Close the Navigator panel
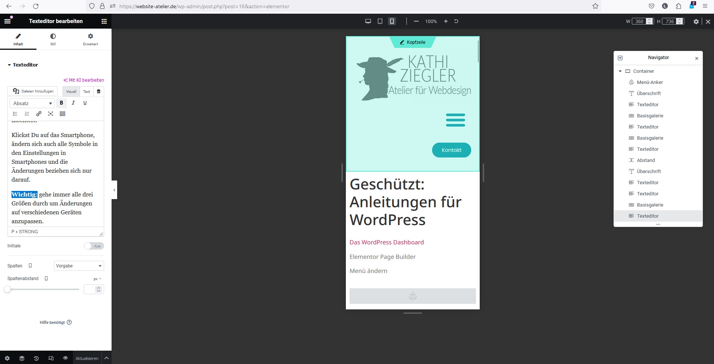 point(697,58)
